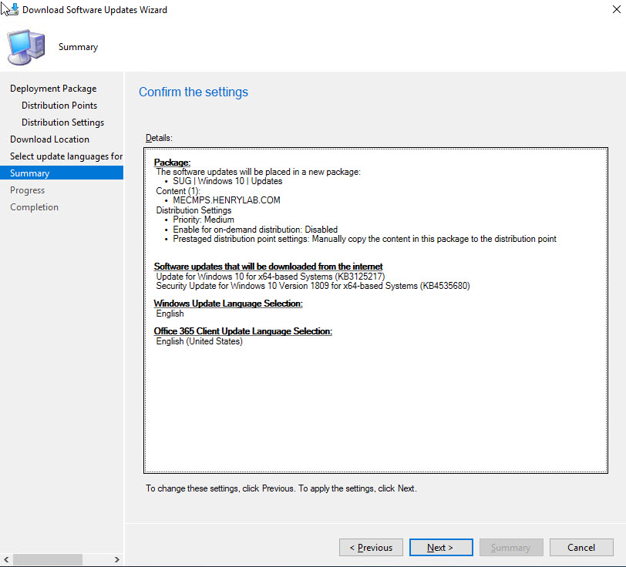Click the KB4535680 security update line
Viewport: 626px width, 567px height.
312,286
